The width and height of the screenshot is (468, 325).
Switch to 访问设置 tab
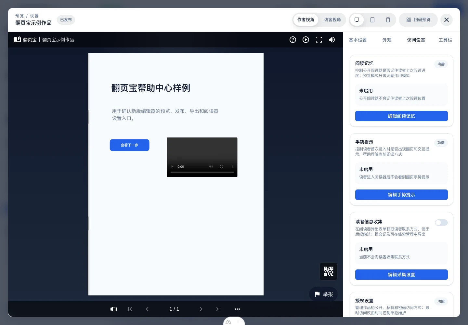pyautogui.click(x=416, y=40)
